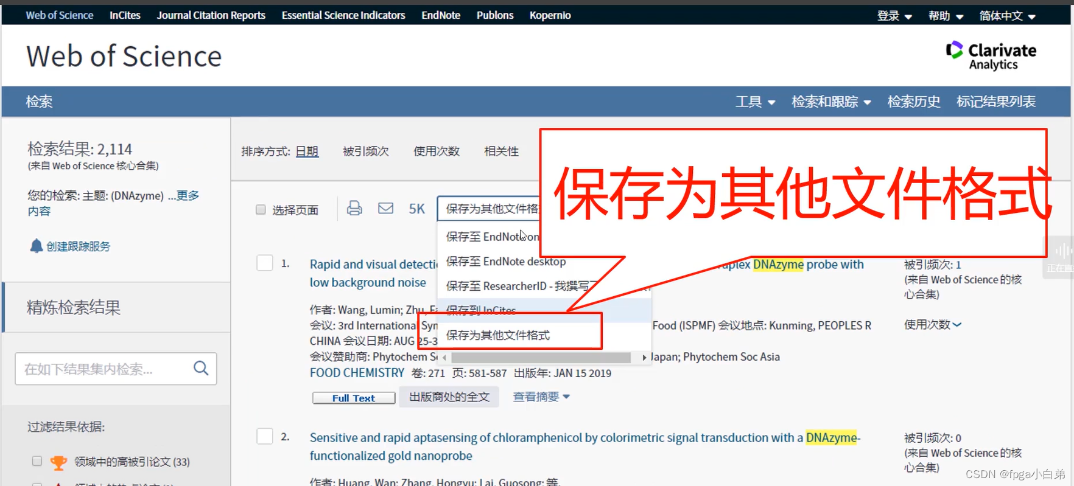
Task: Expand the 检索和跟踪 menu
Action: pos(831,102)
